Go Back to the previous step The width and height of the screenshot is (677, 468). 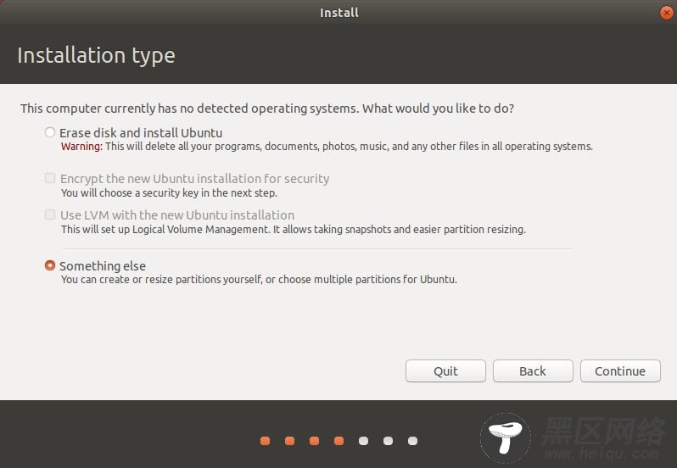coord(533,371)
